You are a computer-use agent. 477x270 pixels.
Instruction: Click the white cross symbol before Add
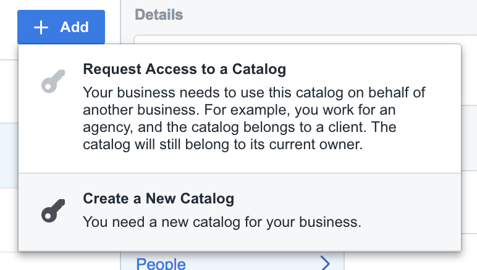click(x=41, y=27)
